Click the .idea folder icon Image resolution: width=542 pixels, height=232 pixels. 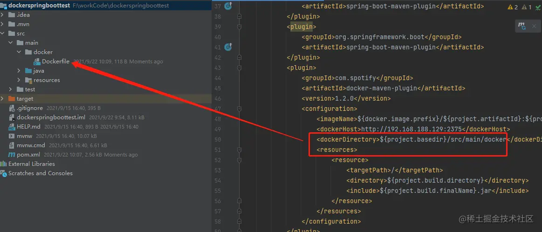(x=12, y=15)
